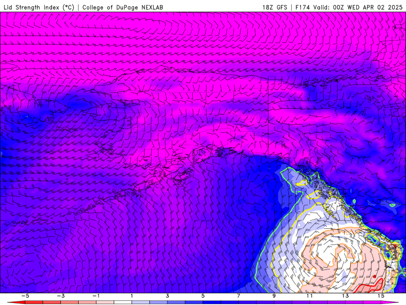
Task: Click the magenta arrow tip of color bar
Action: click(390, 302)
